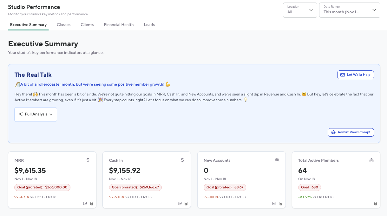Screen dimensions: 387x216
Task: Click the dollar icon on MRR card
Action: point(88,160)
